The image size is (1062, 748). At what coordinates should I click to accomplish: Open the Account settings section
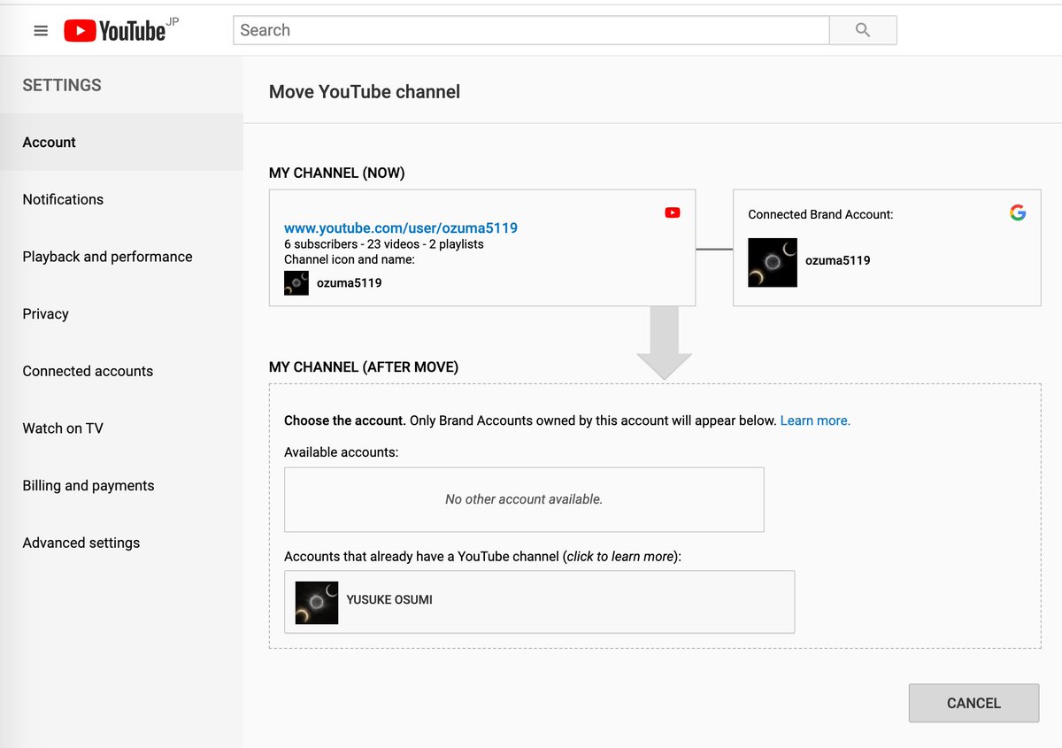pyautogui.click(x=121, y=143)
